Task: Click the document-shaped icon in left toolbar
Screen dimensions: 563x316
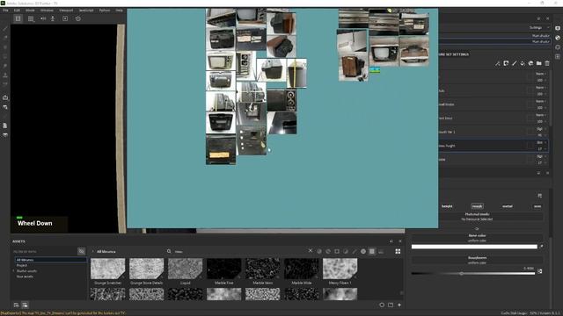Action: pyautogui.click(x=5, y=126)
